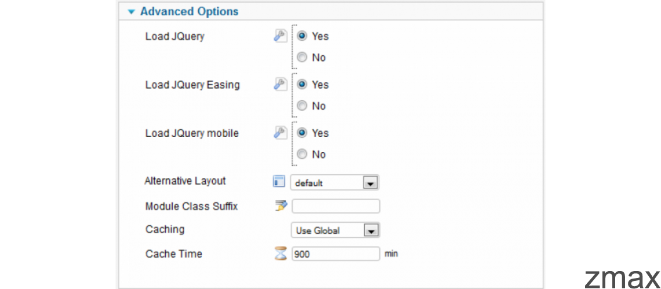
Task: Focus the Module Class Suffix text field
Action: click(x=336, y=207)
